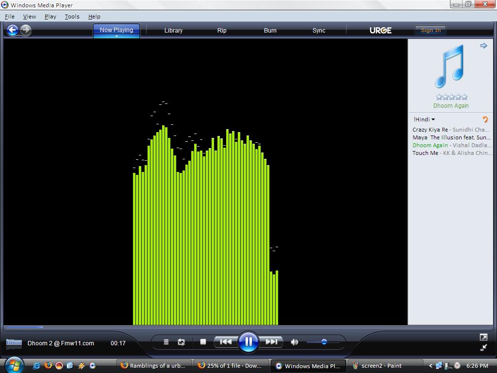Switch to the screen2 - Paint window
Image resolution: width=497 pixels, height=373 pixels.
(385, 366)
